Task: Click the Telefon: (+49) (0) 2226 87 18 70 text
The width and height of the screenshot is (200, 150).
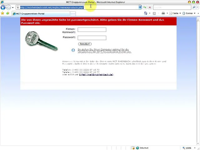Action: pos(81,70)
